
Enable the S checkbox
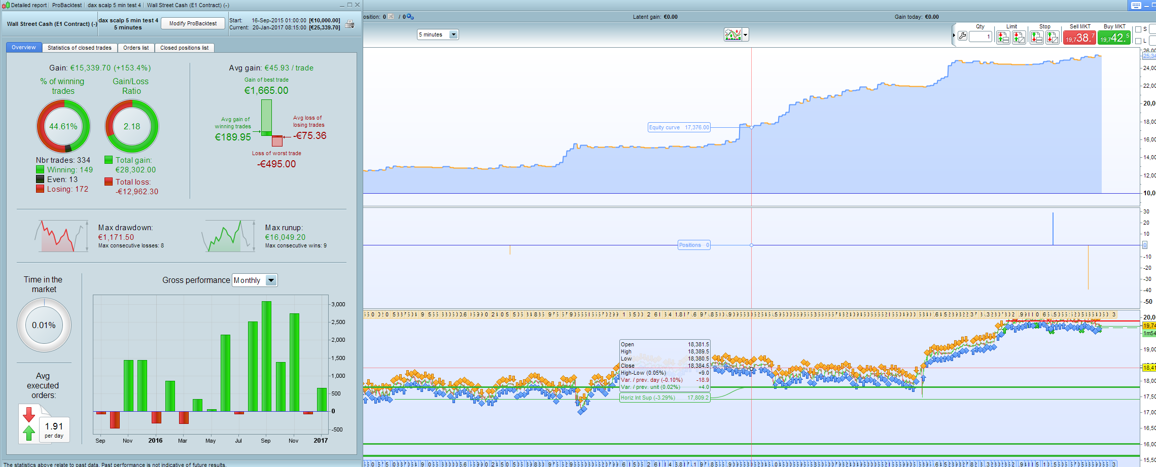tap(1138, 29)
